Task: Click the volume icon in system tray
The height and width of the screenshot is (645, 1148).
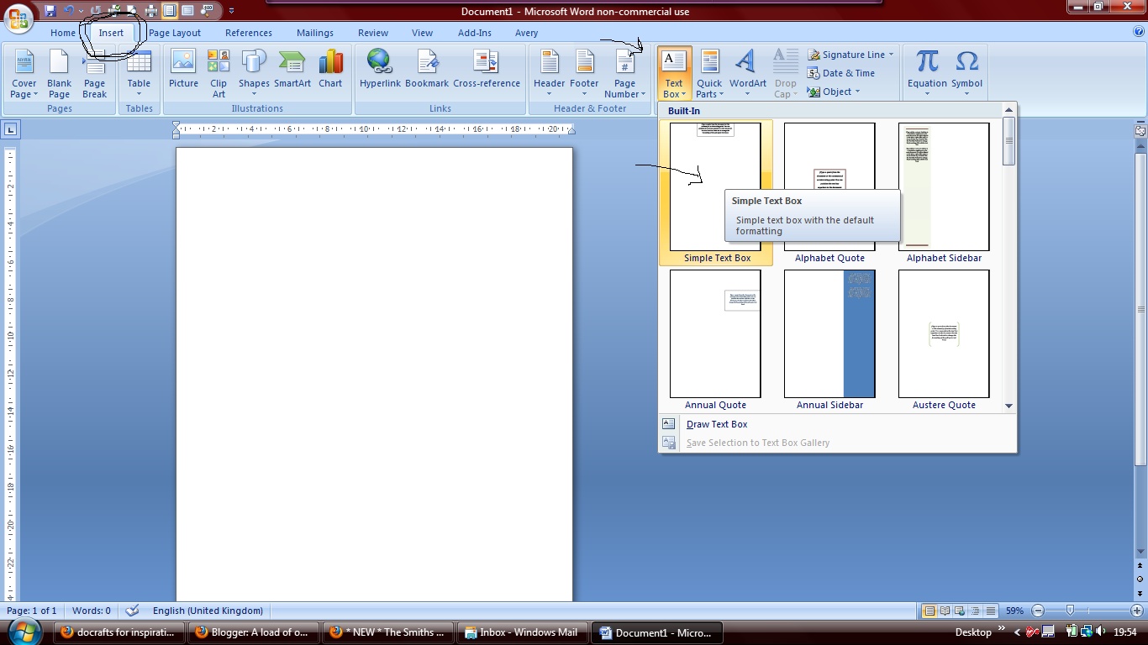Action: [x=1101, y=632]
